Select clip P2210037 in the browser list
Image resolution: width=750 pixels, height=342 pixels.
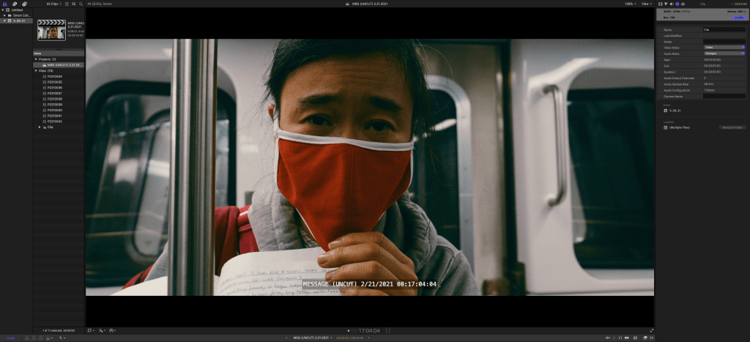tap(56, 93)
